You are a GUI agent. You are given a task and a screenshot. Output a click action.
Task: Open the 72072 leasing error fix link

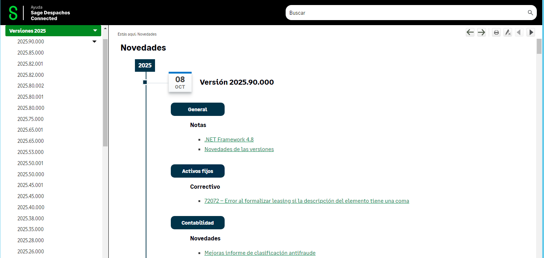pyautogui.click(x=306, y=201)
